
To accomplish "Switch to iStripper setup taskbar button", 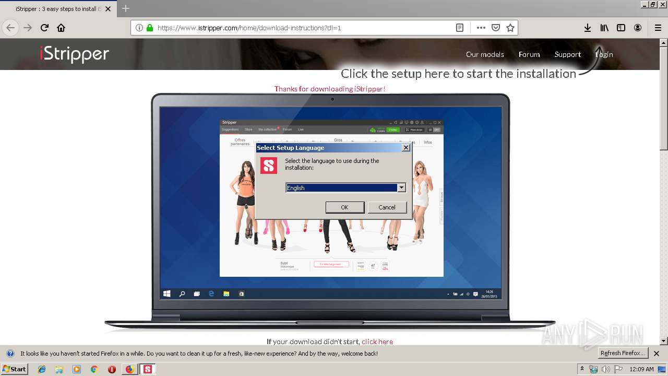I will tap(148, 369).
